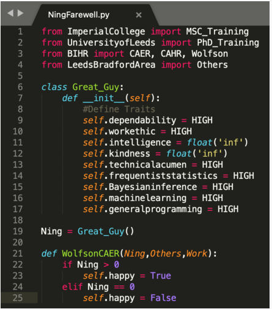The image size is (272, 309).
Task: Click on 'WolfsonCAER' function name
Action: pos(90,253)
